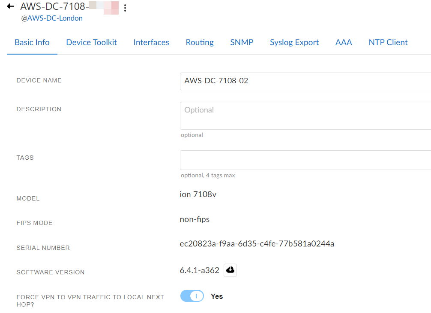Click the software version download cloud icon
431x313 pixels.
(x=230, y=270)
